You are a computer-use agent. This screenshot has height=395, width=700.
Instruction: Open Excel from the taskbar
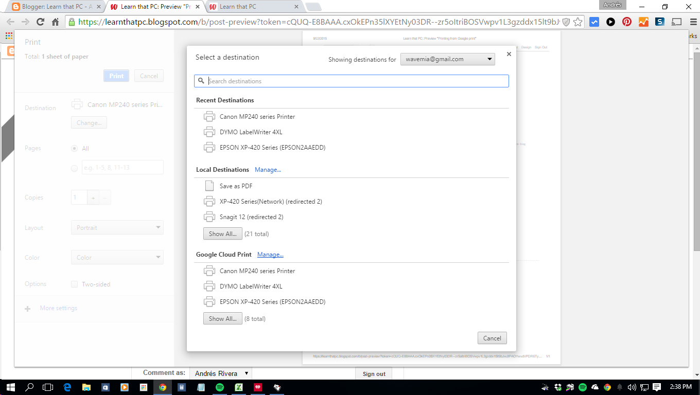239,387
